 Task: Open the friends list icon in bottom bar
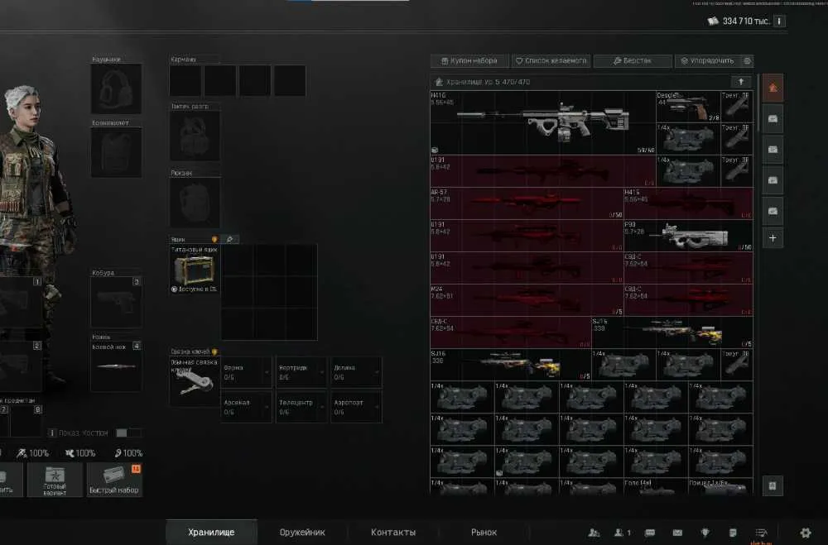594,533
